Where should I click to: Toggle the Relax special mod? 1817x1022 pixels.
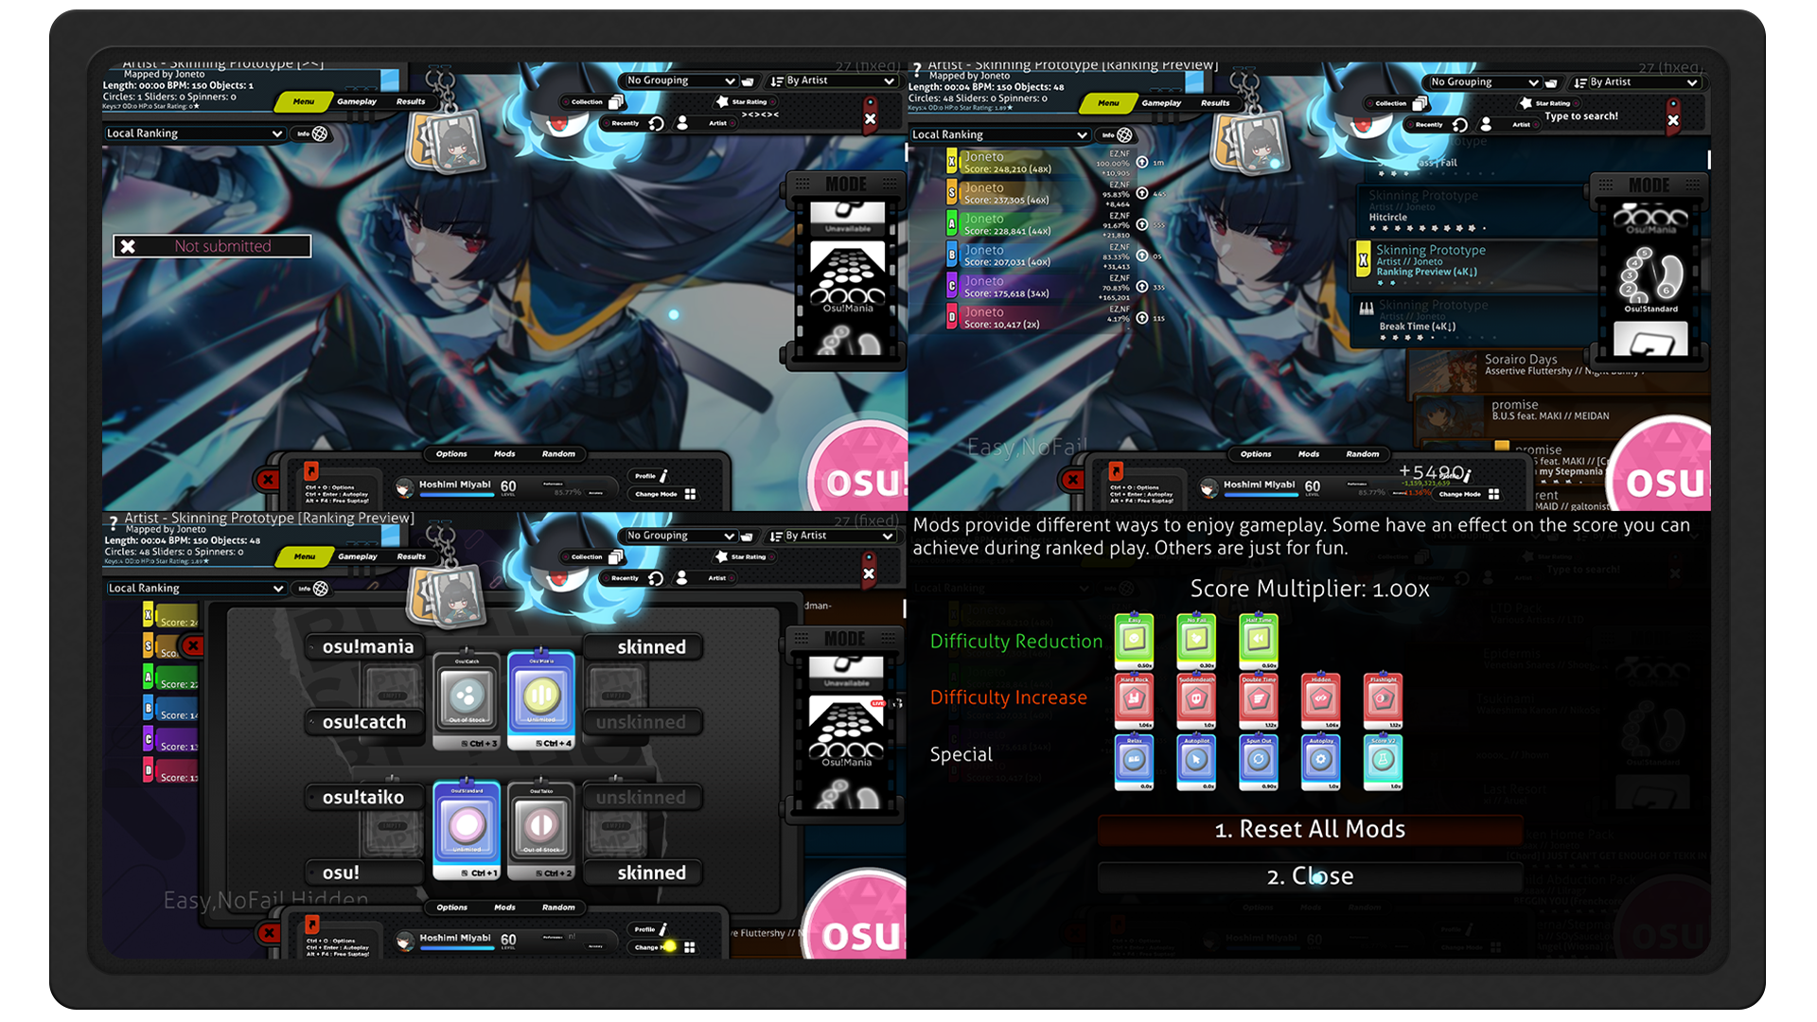[1134, 762]
